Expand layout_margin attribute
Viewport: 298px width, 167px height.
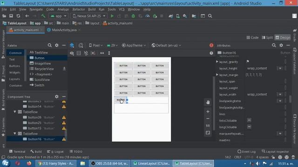(x=217, y=75)
